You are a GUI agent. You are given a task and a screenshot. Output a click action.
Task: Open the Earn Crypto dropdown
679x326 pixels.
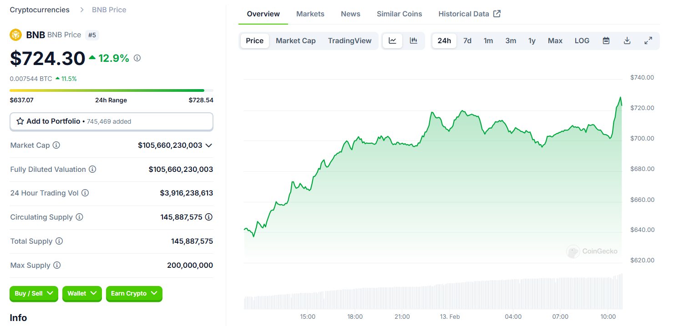tap(134, 293)
